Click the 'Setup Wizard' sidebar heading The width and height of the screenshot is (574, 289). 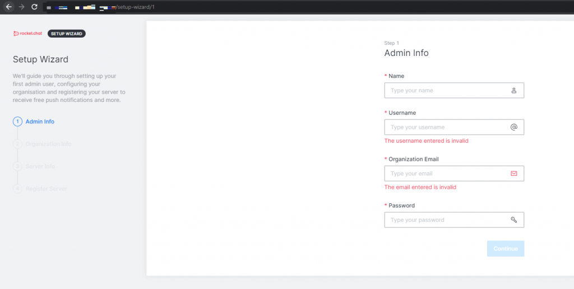point(40,59)
